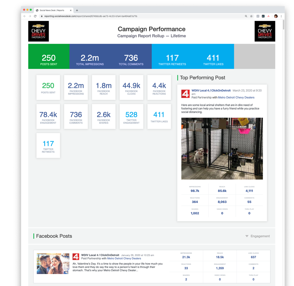This screenshot has height=286, width=294.
Task: Go back using the browser back arrow
Action: tap(25, 16)
